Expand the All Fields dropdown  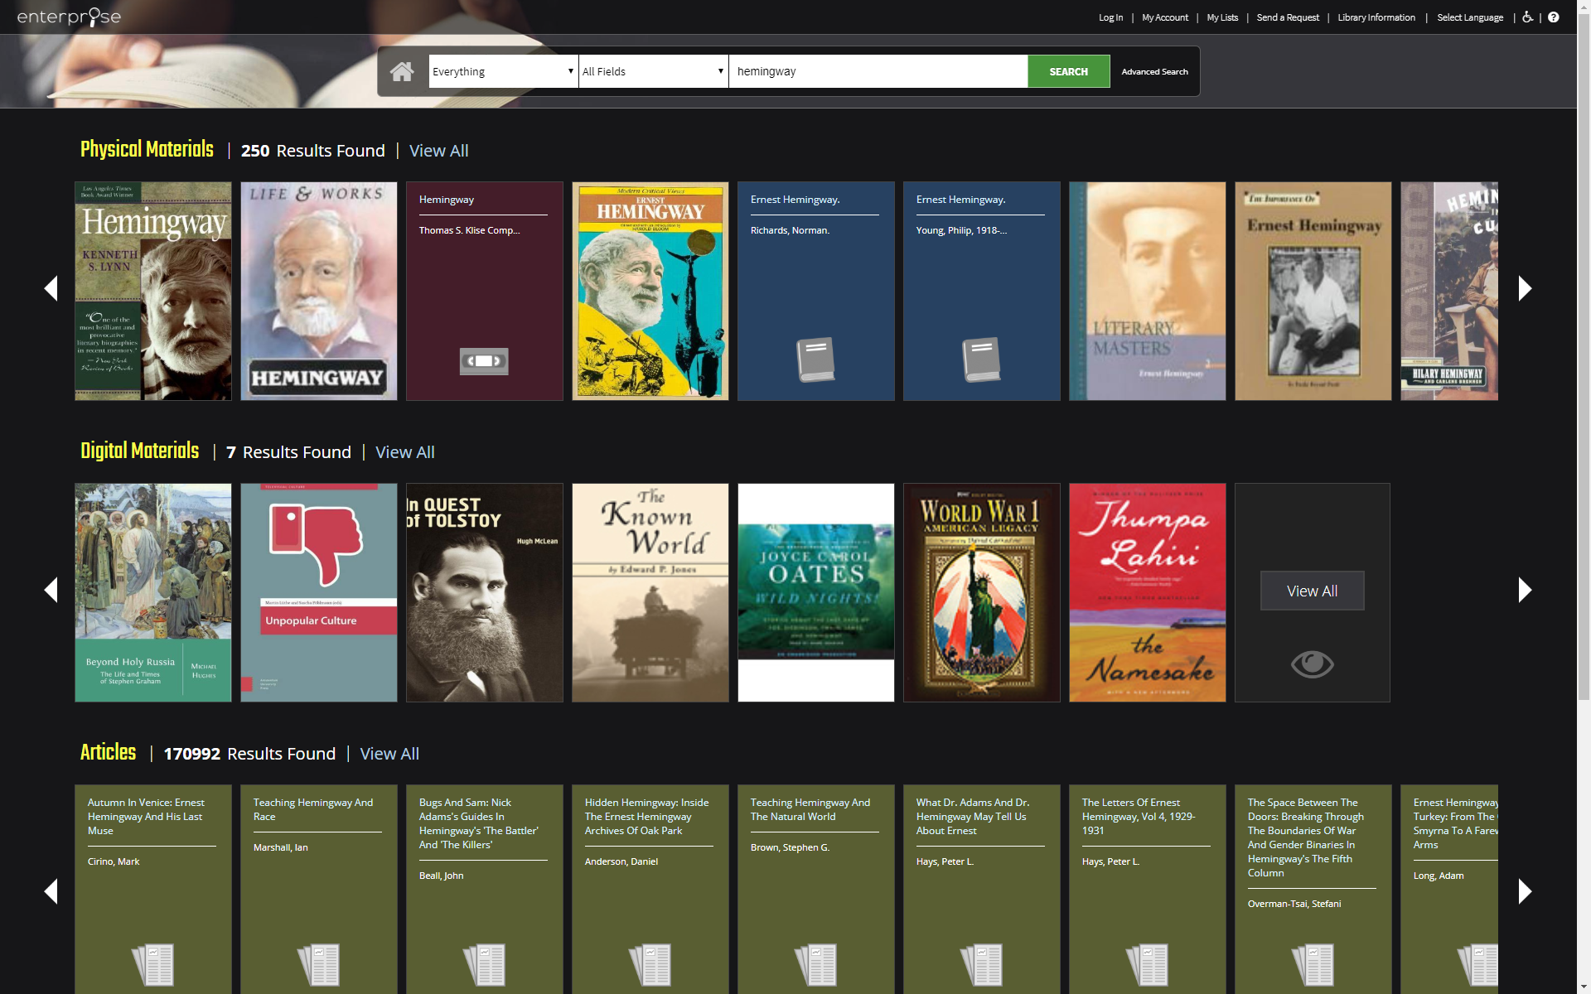pyautogui.click(x=653, y=72)
